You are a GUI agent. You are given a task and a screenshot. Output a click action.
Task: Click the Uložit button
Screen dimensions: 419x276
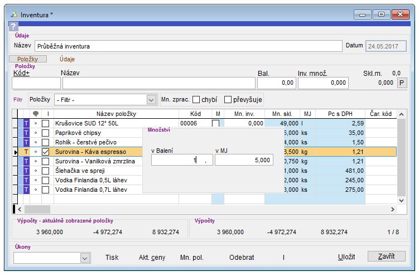[346, 256]
